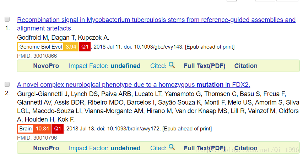This screenshot has height=157, width=303.
Task: Open the Recombination signal in Mycobacterium tuberculosis article
Action: [156, 24]
